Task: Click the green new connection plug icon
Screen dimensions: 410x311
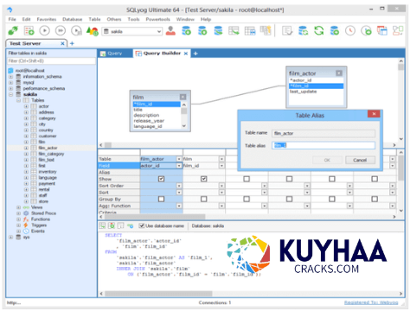Action: pyautogui.click(x=13, y=30)
